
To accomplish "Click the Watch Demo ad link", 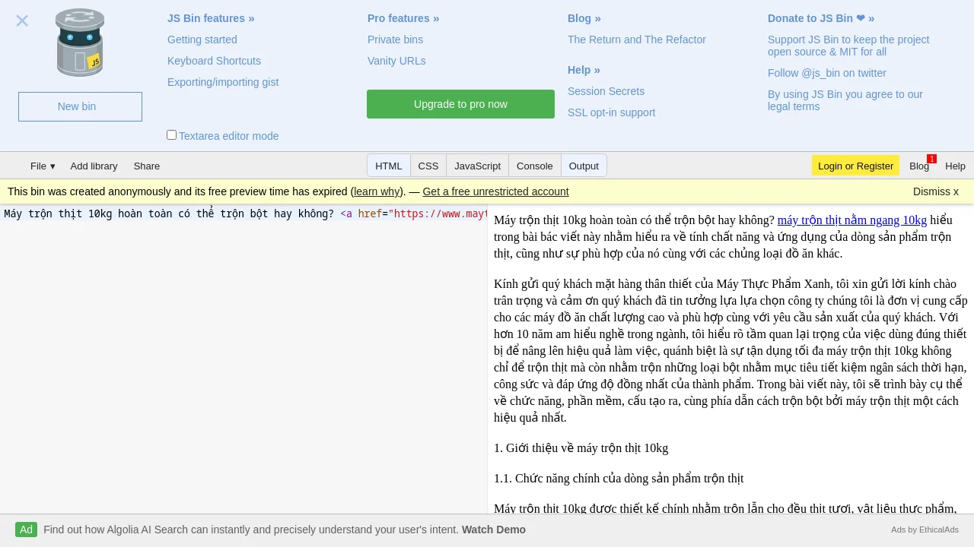I will coord(494,530).
